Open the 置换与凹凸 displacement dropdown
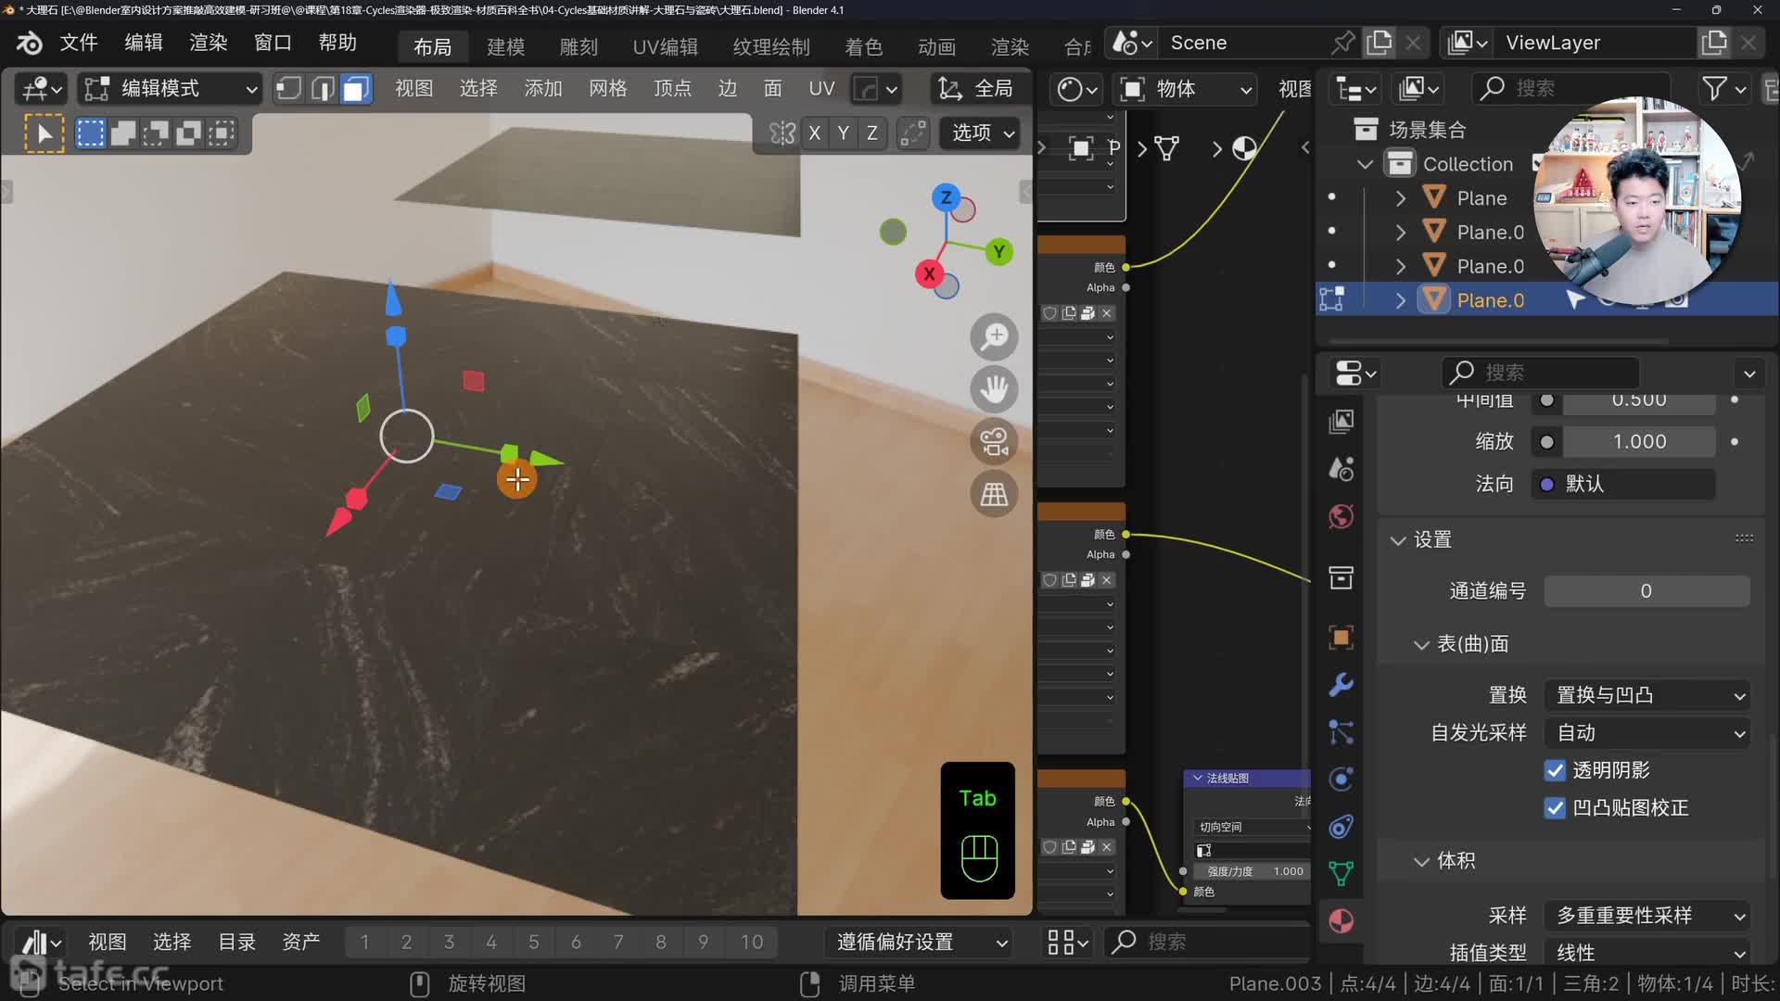Image resolution: width=1780 pixels, height=1001 pixels. tap(1646, 695)
